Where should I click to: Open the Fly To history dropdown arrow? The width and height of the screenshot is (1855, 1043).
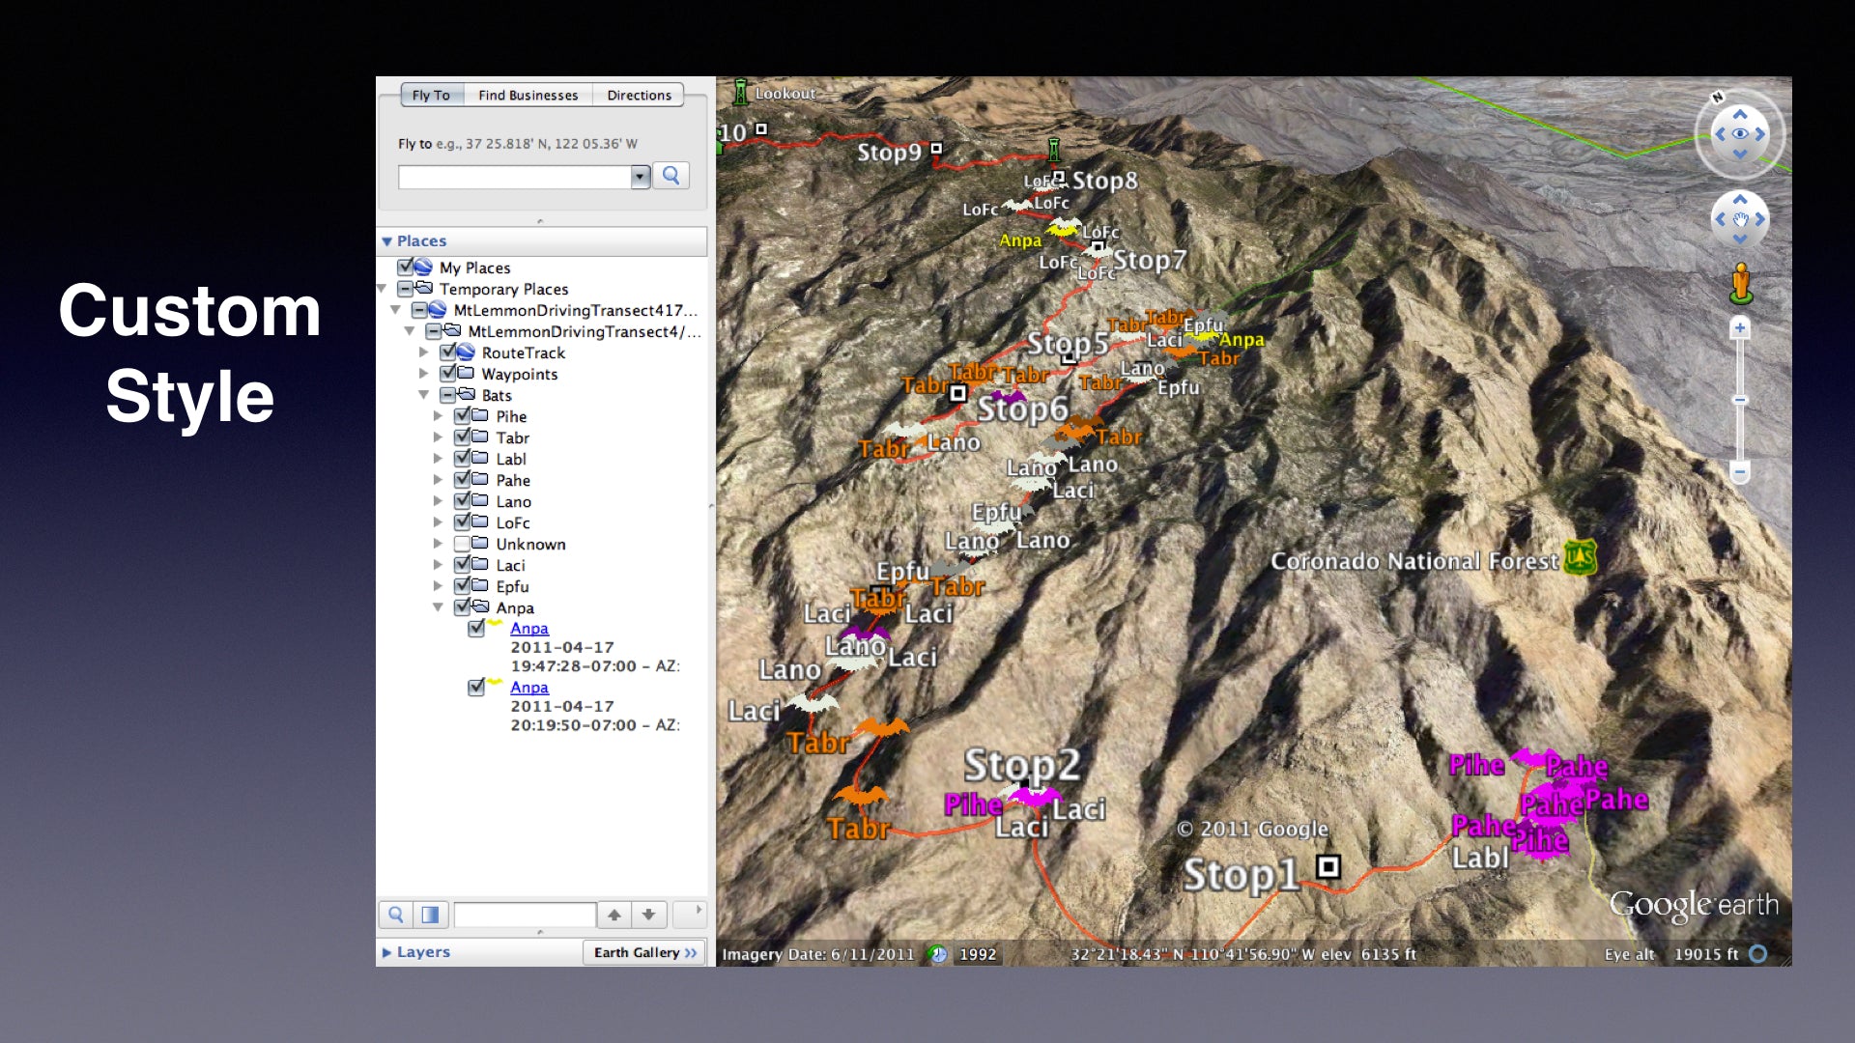640,177
